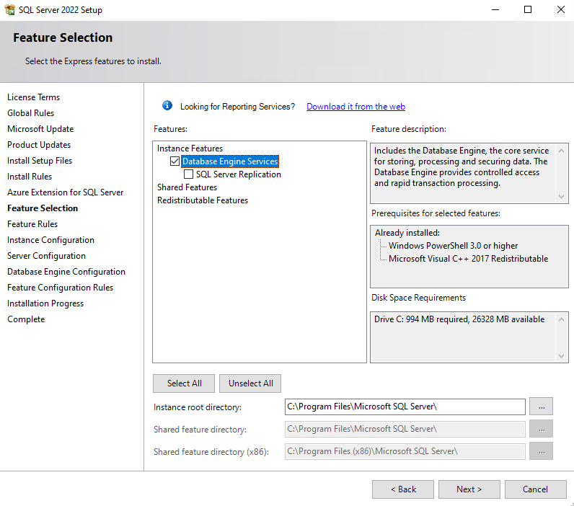Select the Database Engine Configuration step
Screen dimensions: 574x506
tap(66, 272)
